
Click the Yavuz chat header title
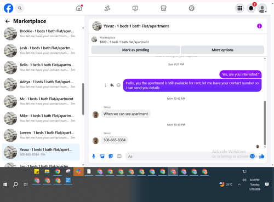(x=136, y=26)
